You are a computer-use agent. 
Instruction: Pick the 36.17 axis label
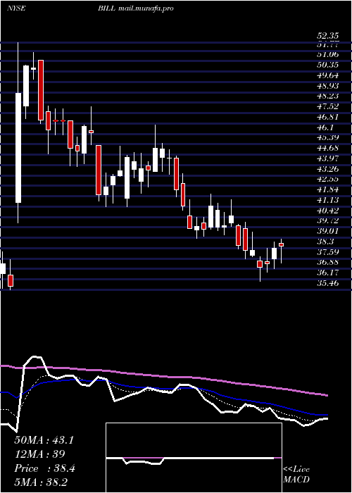(x=327, y=273)
